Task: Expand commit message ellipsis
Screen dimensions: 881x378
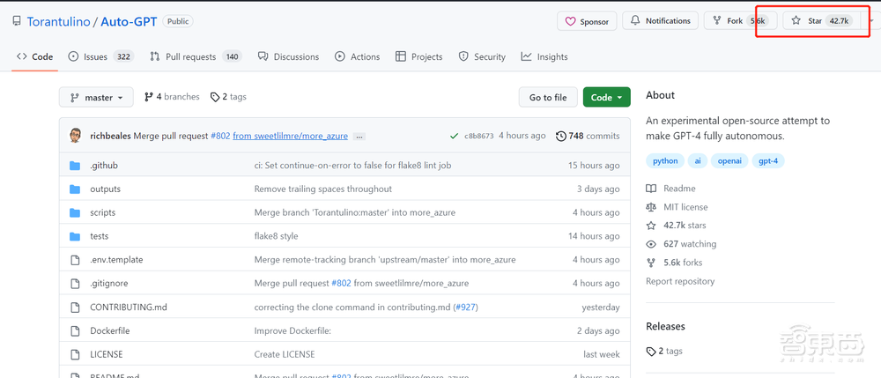Action: coord(359,137)
